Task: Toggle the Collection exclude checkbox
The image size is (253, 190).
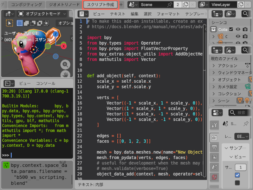Action: pos(231,29)
